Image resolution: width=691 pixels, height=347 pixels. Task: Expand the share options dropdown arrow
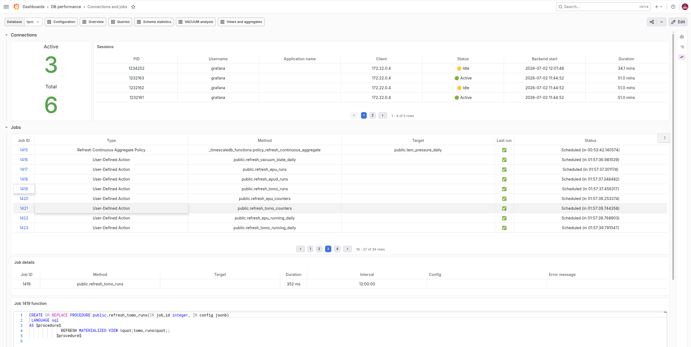tap(661, 22)
